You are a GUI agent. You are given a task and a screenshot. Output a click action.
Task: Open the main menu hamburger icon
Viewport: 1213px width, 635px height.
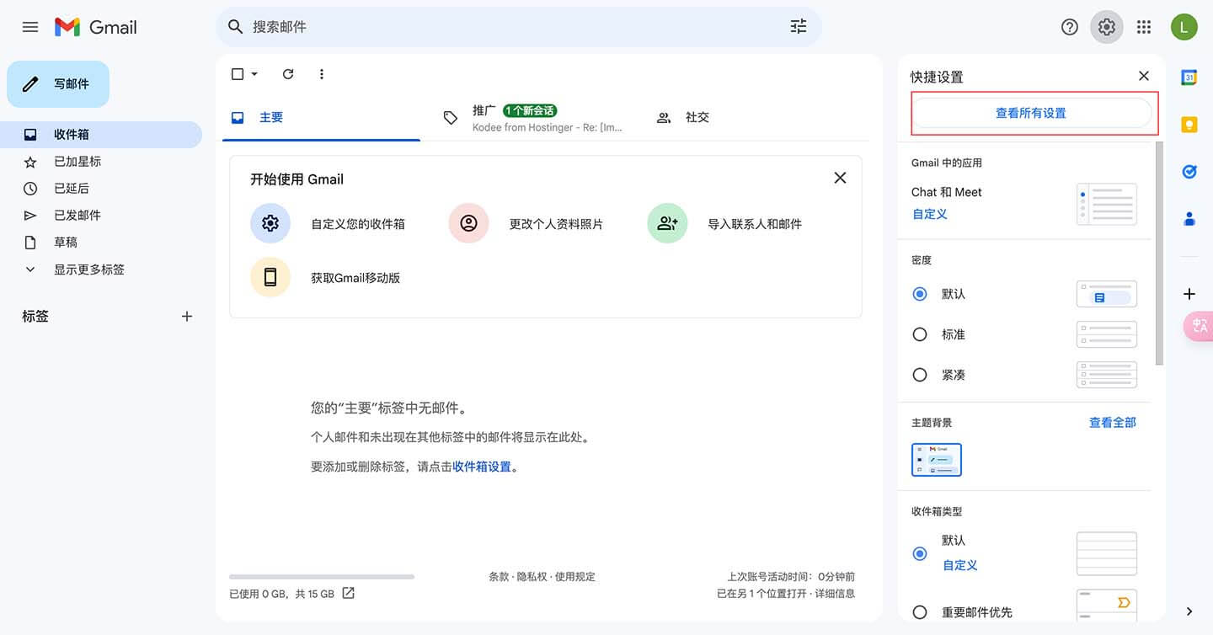30,27
